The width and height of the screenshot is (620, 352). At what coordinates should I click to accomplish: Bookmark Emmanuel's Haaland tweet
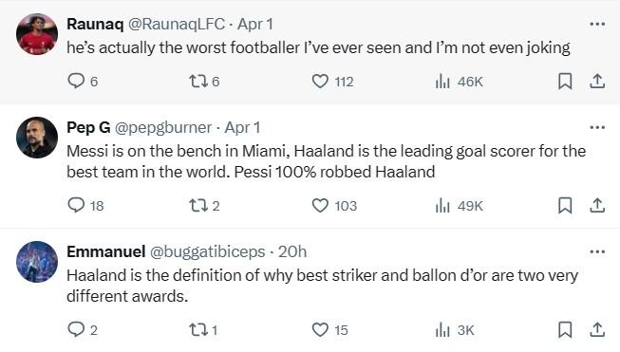(565, 329)
